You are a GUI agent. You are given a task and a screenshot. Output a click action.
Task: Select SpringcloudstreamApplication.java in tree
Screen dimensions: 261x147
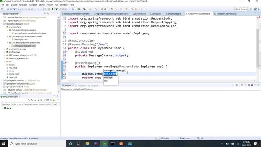[x=30, y=33]
